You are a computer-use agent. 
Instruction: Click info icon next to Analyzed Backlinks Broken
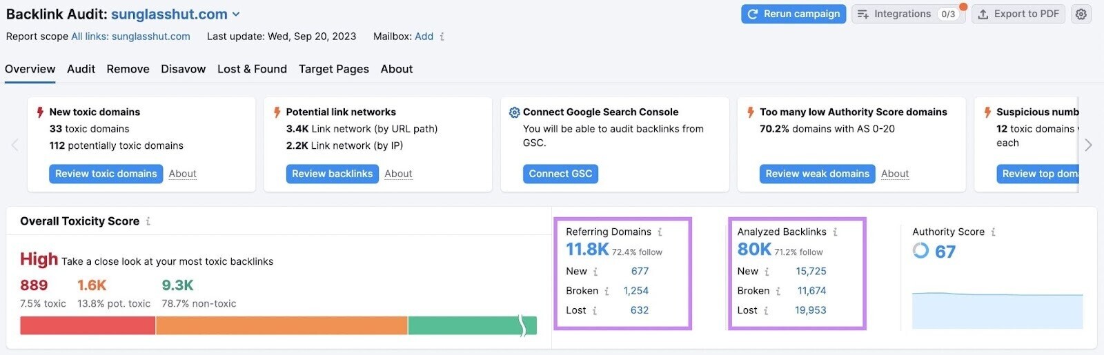[x=778, y=291]
